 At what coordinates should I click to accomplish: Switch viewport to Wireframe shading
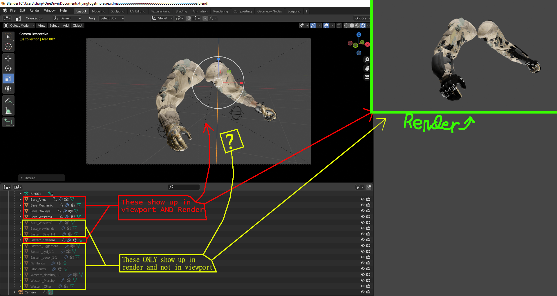(346, 25)
